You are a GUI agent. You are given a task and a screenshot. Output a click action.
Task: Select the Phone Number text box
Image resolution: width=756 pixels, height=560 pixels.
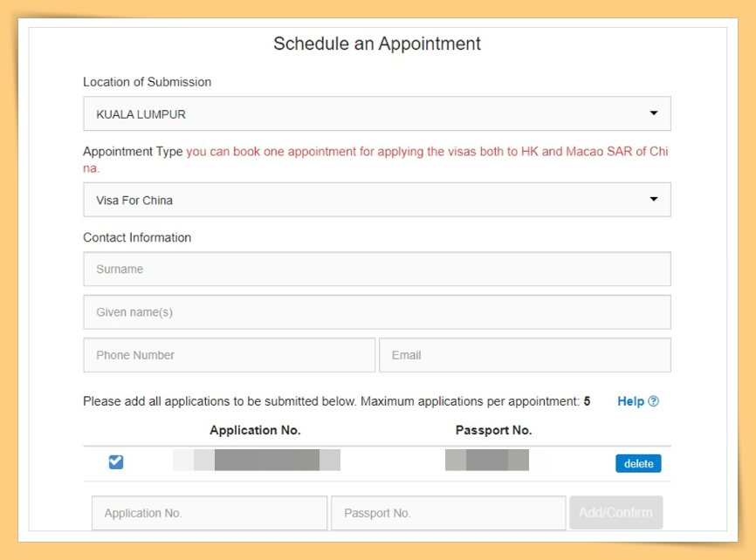229,355
